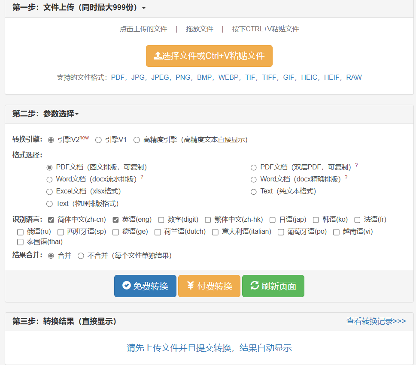Click the ¥ icon on 付费转换 button
Viewport: 416px width, 365px height.
tap(191, 286)
